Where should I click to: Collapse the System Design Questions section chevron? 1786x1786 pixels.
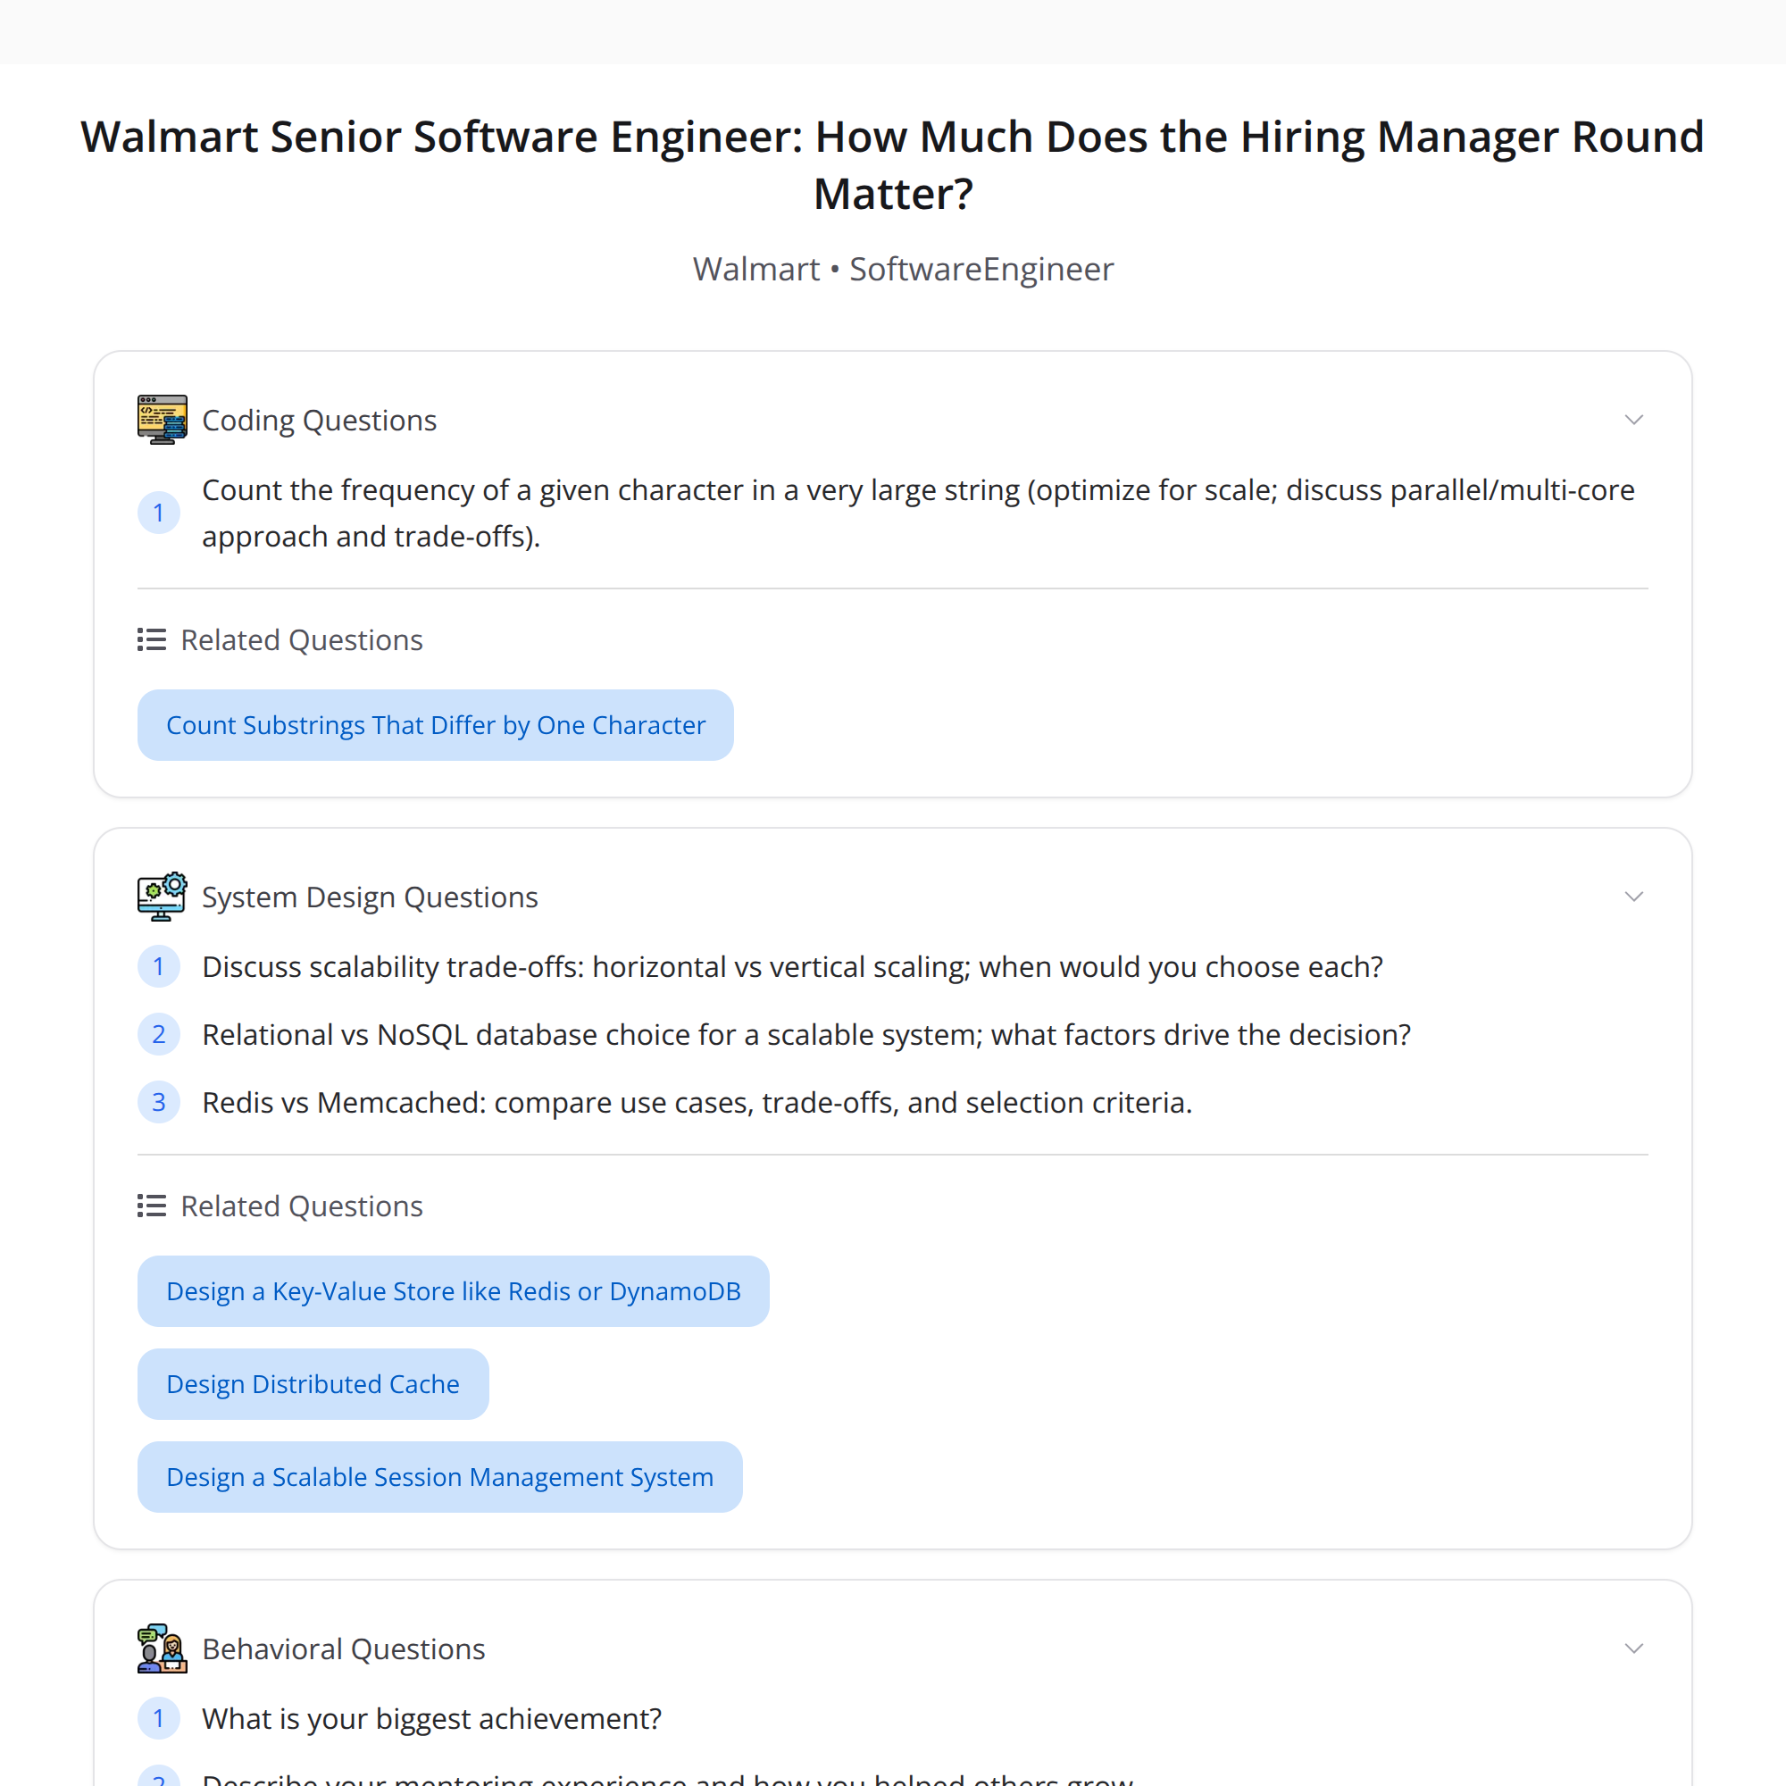(1633, 896)
